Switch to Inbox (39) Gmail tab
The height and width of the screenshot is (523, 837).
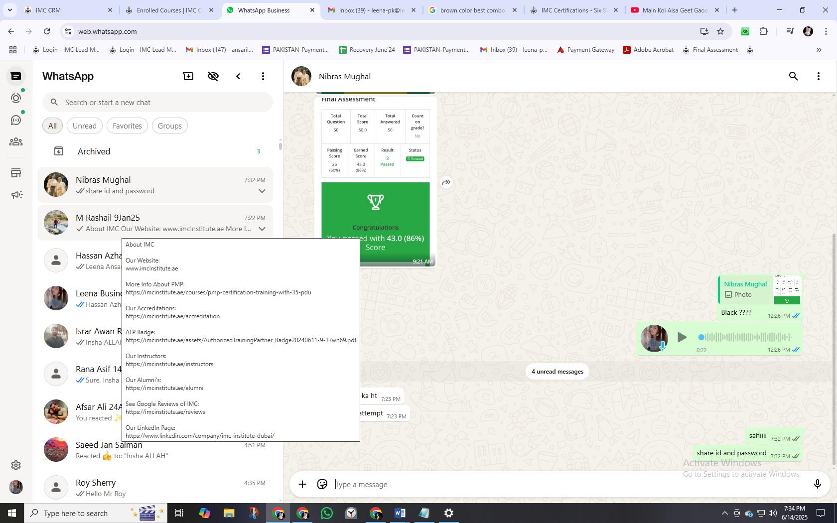coord(372,10)
